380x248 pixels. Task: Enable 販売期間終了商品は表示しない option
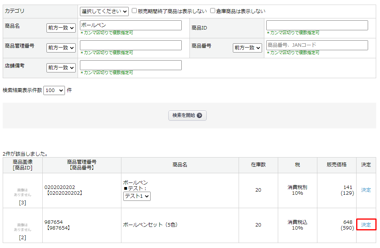134,11
